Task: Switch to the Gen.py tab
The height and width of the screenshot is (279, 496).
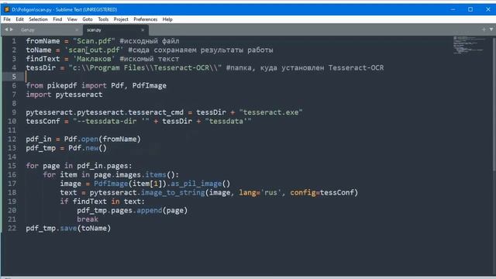Action: 47,30
